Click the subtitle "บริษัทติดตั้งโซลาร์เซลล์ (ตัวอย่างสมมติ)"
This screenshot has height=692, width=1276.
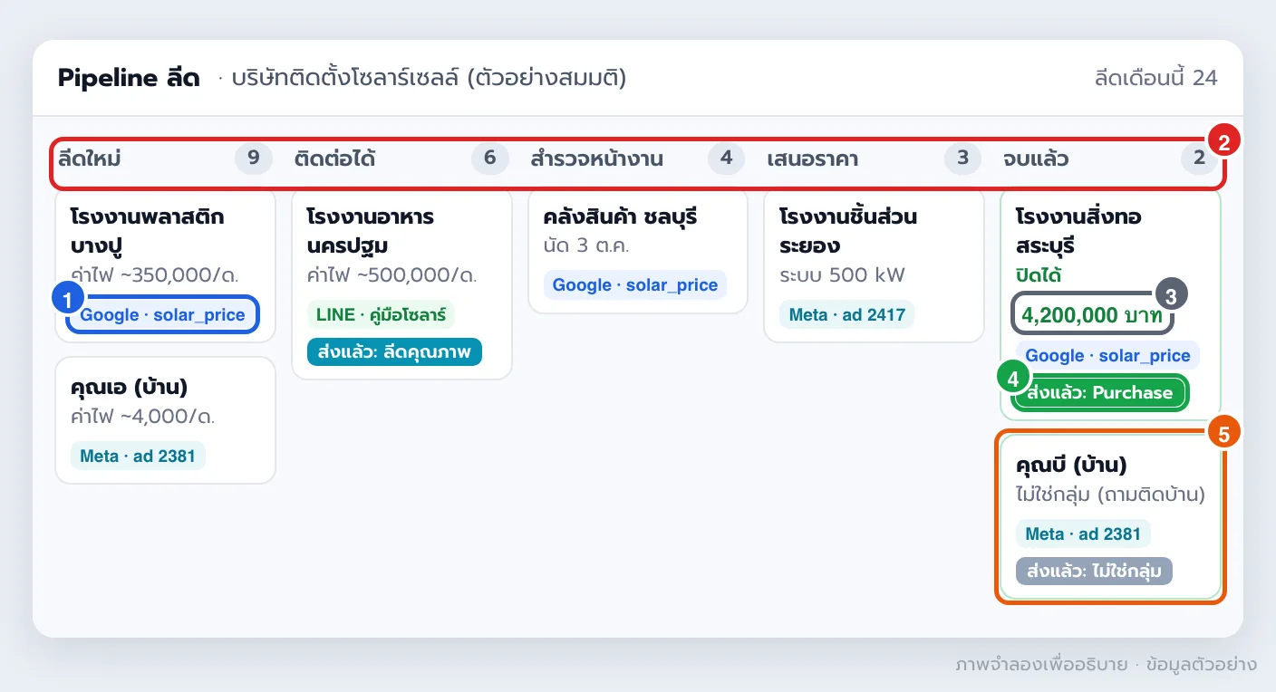[x=429, y=78]
